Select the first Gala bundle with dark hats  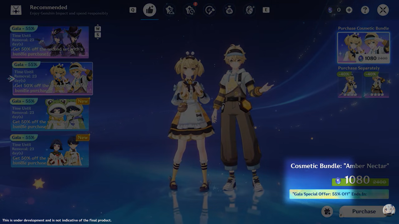point(49,42)
